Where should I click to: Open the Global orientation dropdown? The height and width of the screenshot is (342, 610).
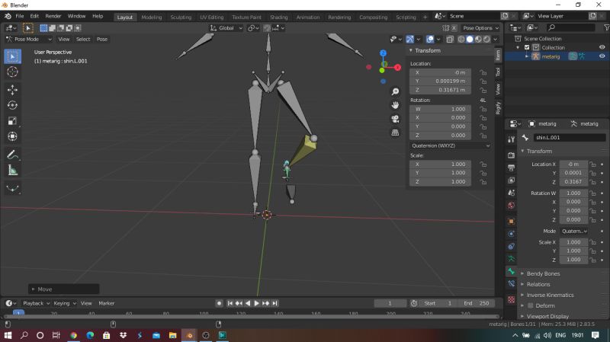[226, 28]
